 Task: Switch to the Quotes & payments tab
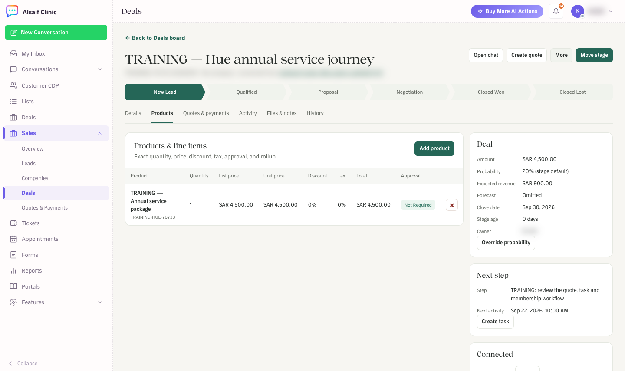click(206, 113)
